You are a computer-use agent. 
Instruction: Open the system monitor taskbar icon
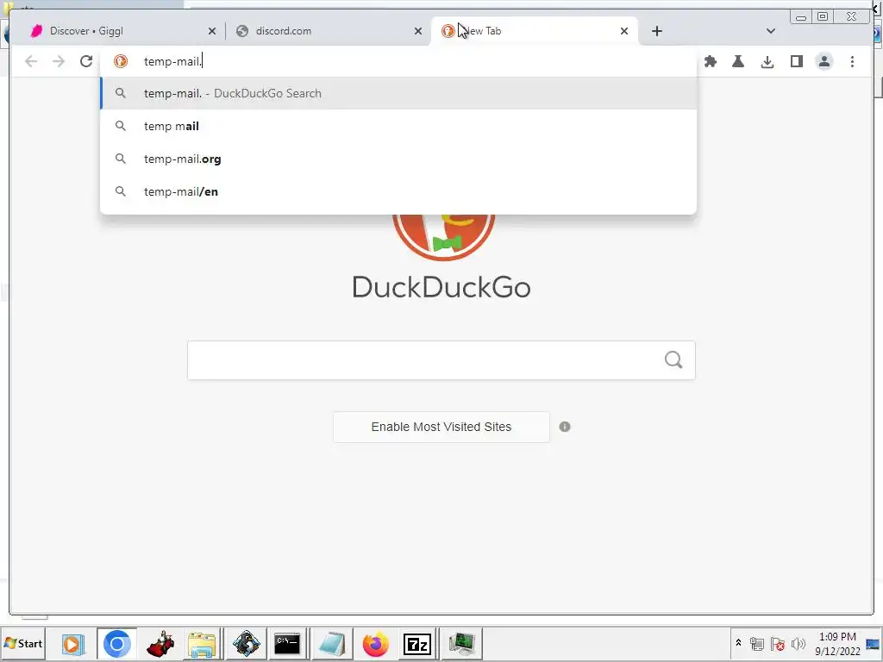(462, 643)
